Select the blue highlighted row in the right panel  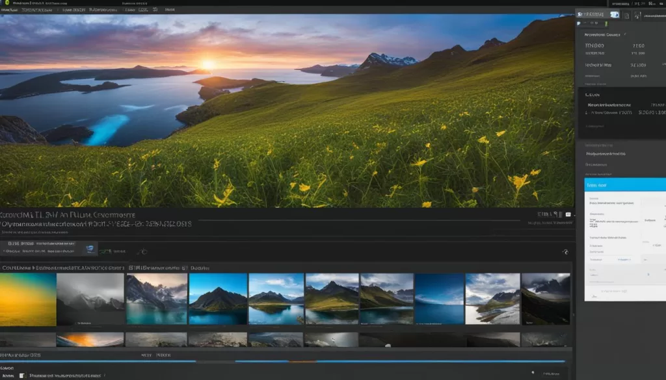[x=624, y=185]
